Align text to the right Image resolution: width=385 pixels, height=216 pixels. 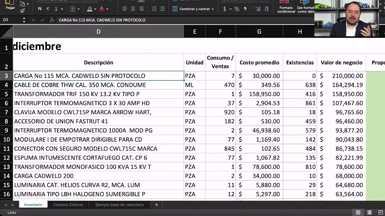tap(141, 9)
